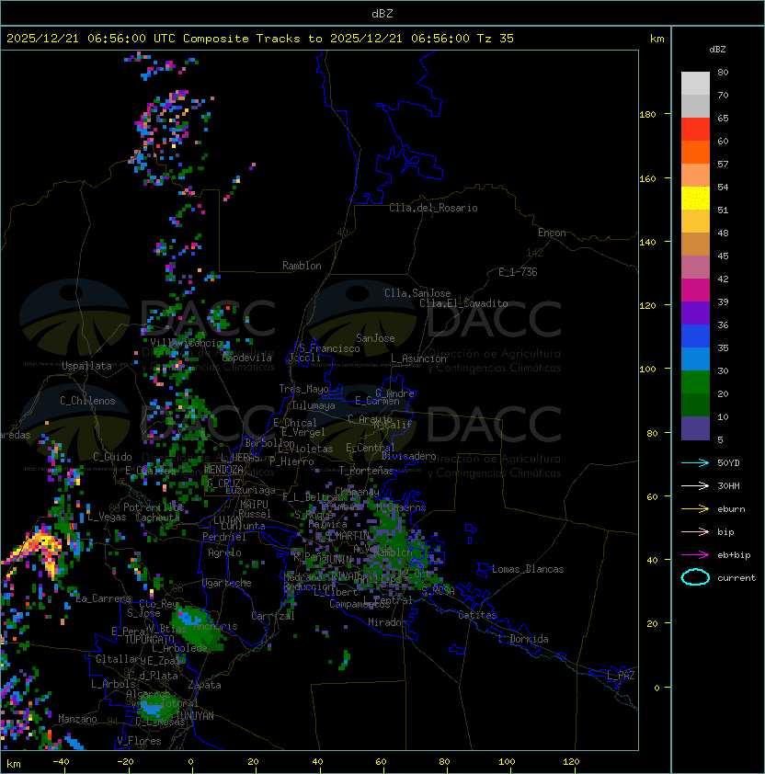The image size is (765, 774).
Task: Click the white 30HM arrow icon
Action: (695, 485)
